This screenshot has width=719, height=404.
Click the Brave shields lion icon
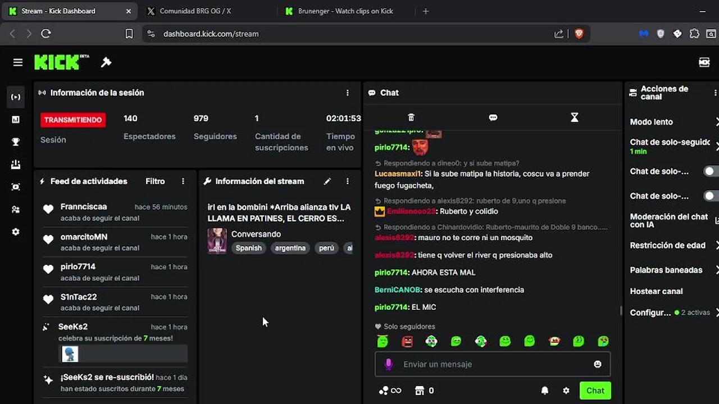[579, 34]
